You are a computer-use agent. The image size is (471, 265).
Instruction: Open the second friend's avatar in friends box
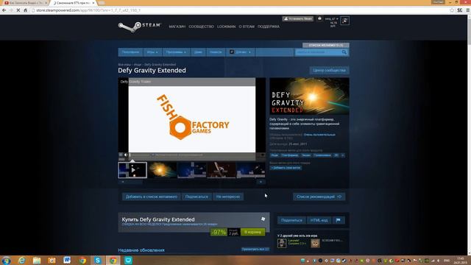pos(316,243)
